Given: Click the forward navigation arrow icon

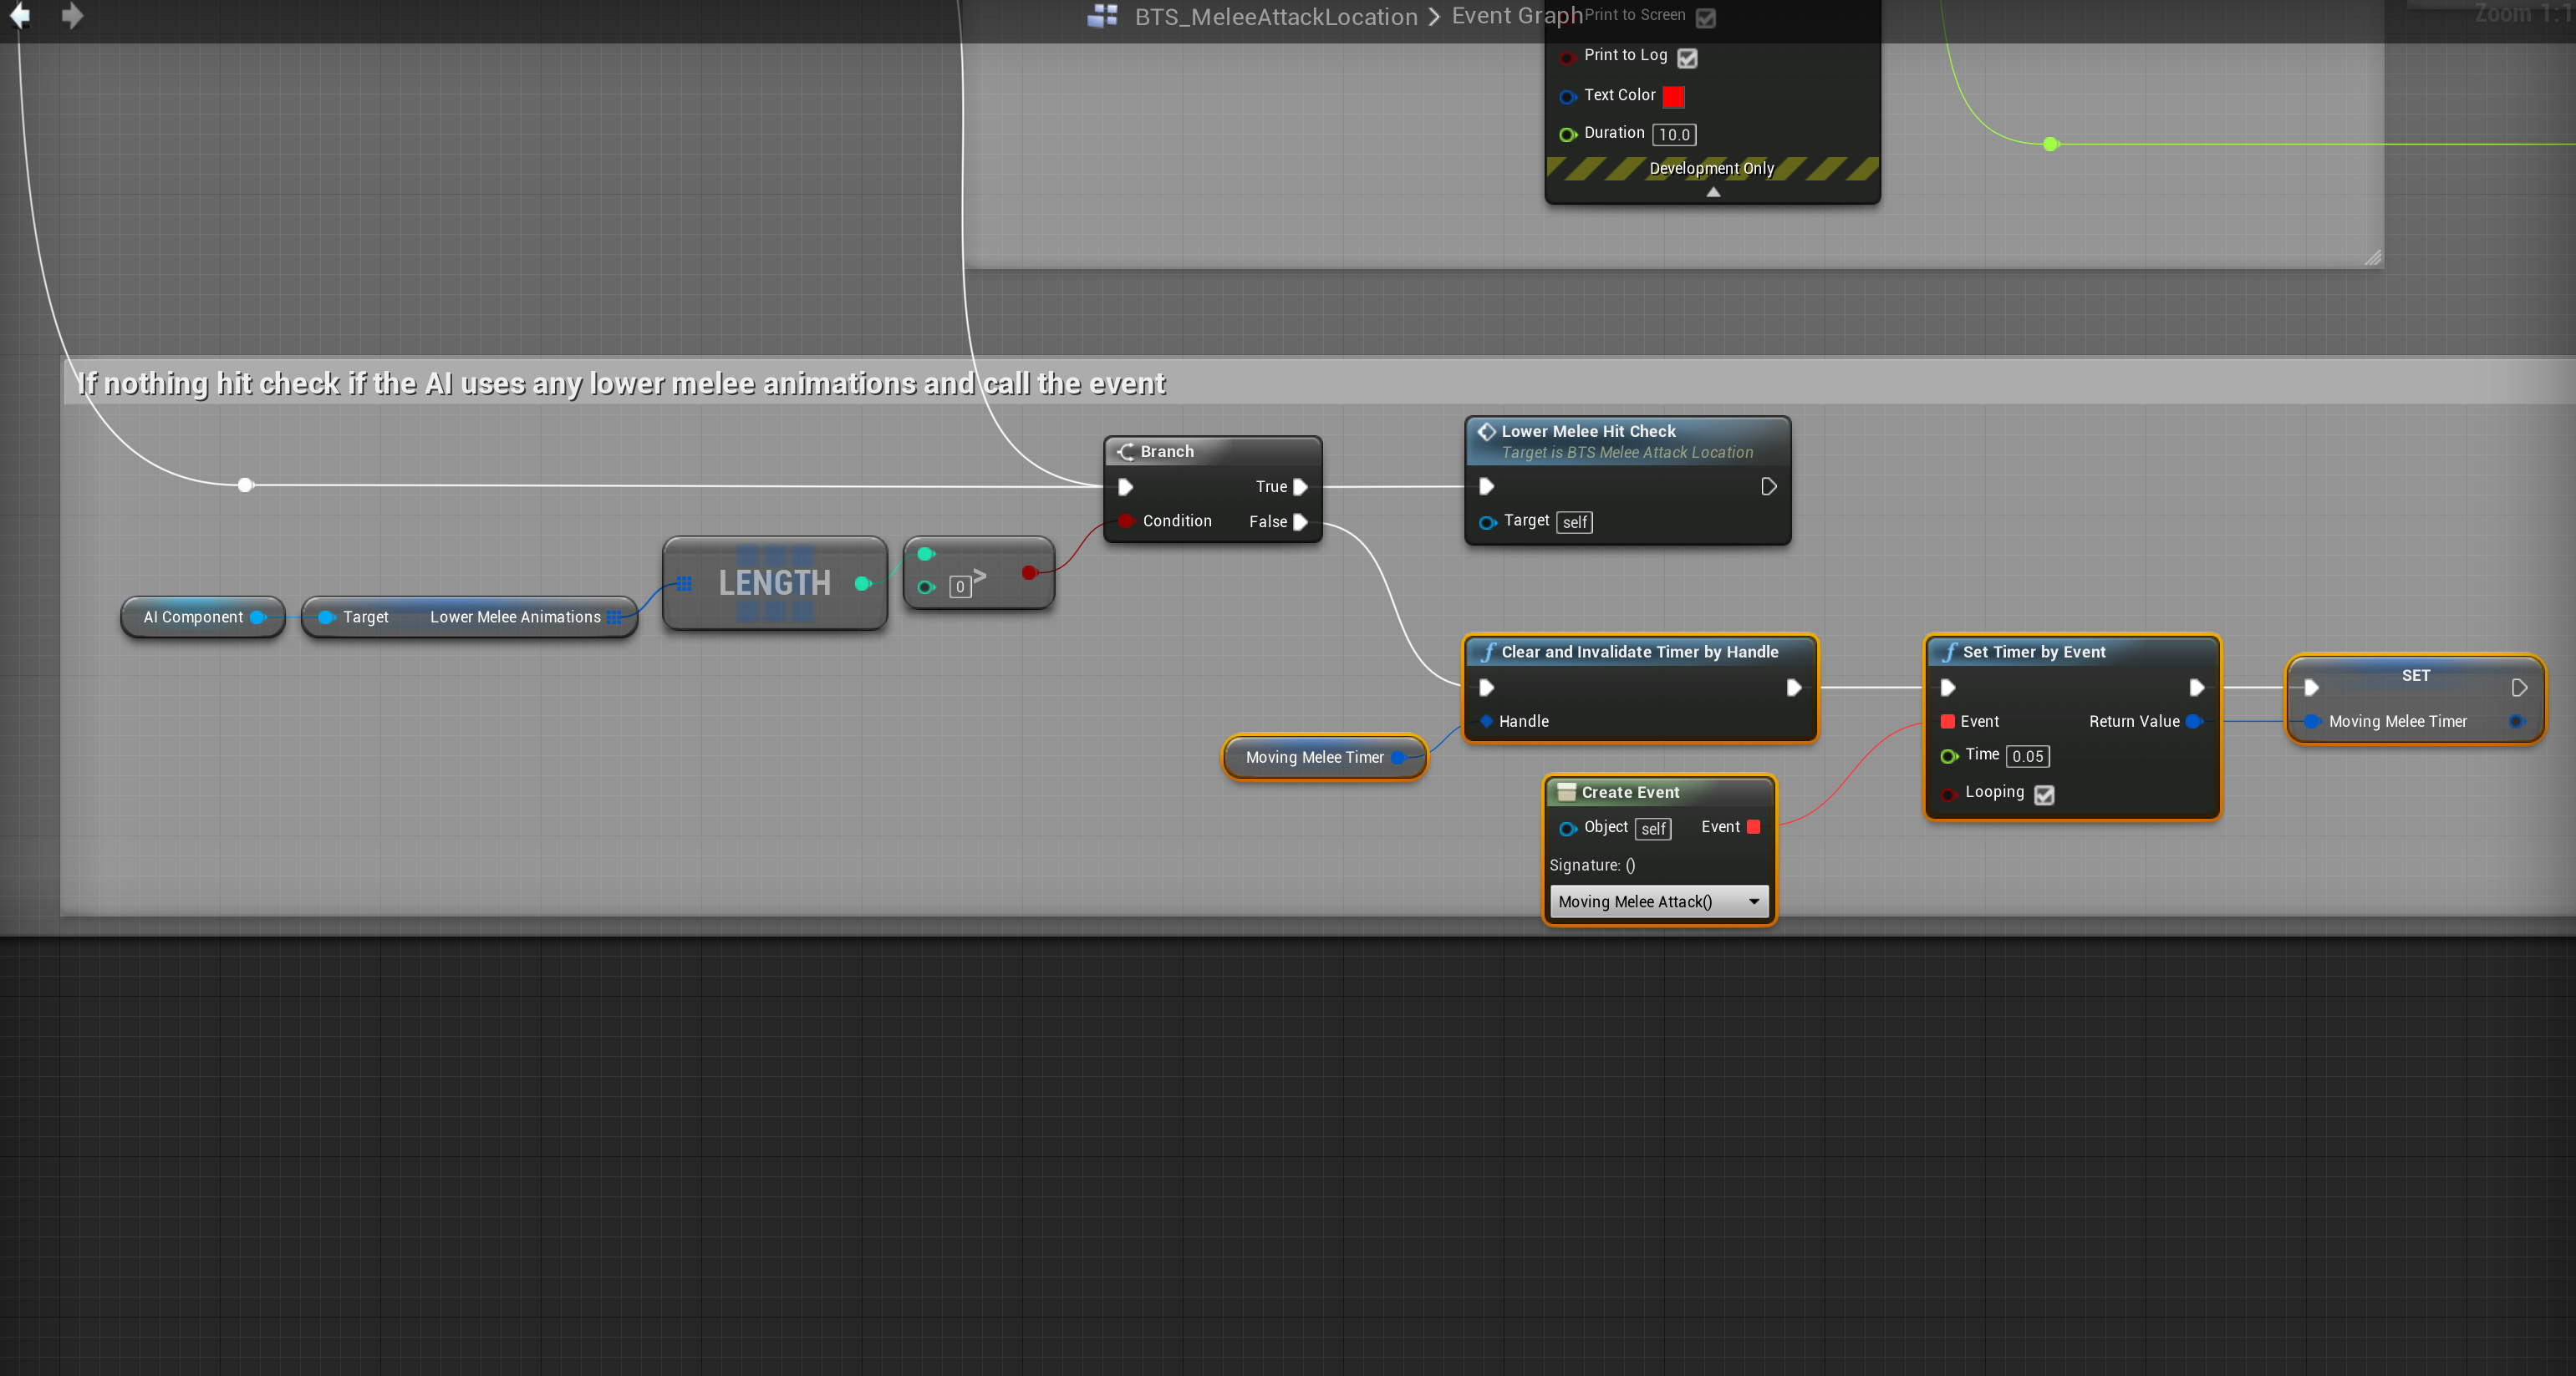Looking at the screenshot, I should tap(72, 15).
